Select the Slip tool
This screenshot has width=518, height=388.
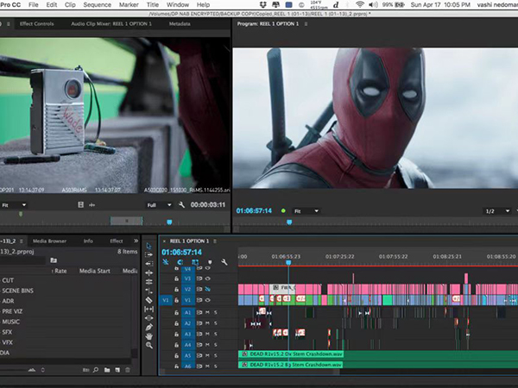(148, 310)
